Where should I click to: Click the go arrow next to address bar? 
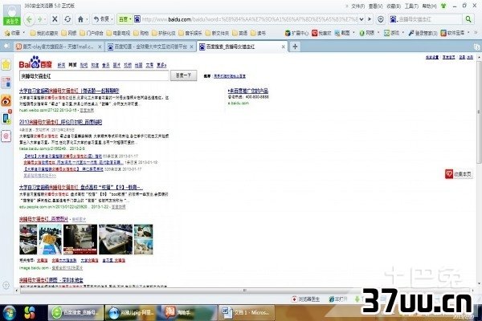370,19
